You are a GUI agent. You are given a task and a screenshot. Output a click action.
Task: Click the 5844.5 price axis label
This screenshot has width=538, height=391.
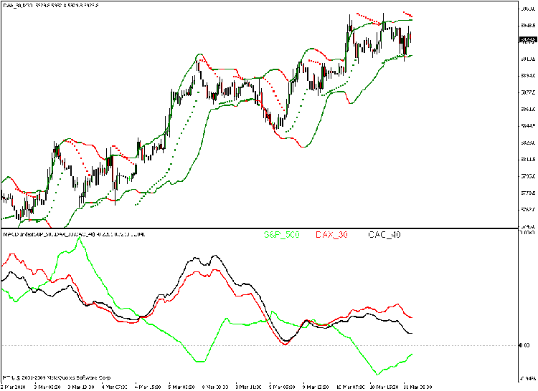click(x=529, y=125)
